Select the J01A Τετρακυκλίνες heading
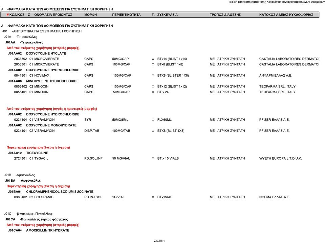The image size is (325, 242). [20, 37]
